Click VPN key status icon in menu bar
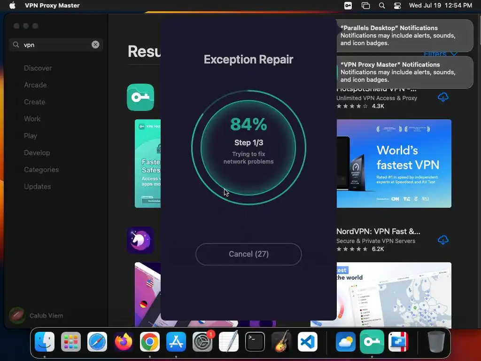The image size is (481, 361). pos(348,6)
